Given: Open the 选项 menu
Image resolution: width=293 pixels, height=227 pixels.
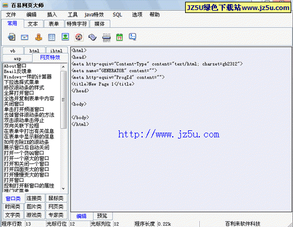Looking at the screenshot, I should 137,15.
